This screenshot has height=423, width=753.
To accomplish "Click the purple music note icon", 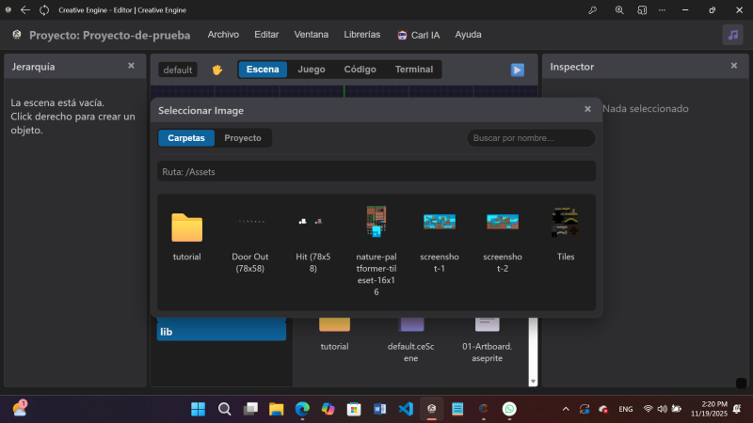I will click(x=732, y=35).
